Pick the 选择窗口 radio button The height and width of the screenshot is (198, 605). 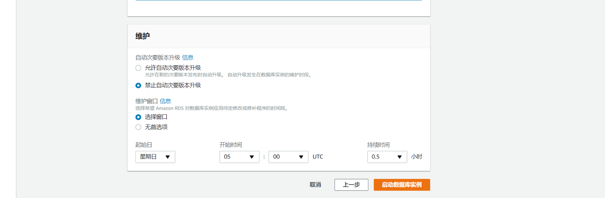pyautogui.click(x=138, y=117)
